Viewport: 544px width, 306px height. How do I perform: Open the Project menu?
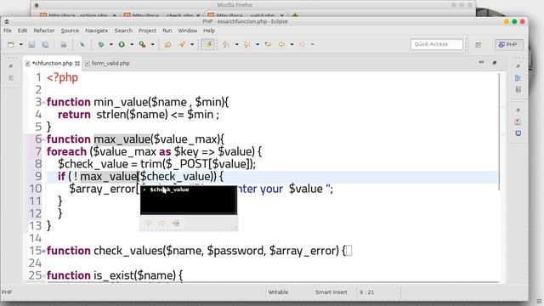[147, 31]
